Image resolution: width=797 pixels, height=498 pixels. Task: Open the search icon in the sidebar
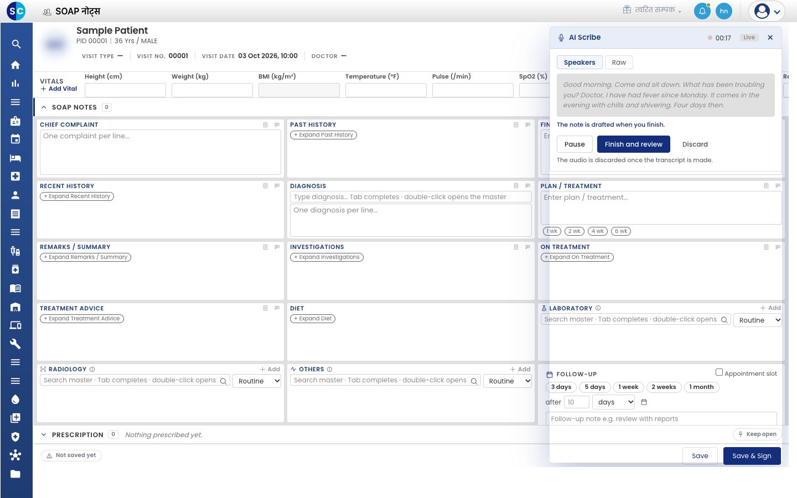(16, 44)
